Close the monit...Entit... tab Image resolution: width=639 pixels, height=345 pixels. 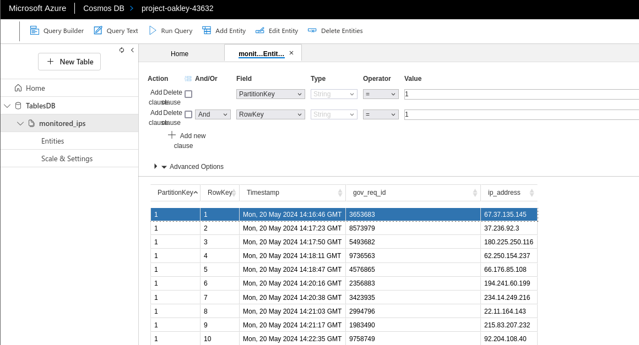coord(291,53)
